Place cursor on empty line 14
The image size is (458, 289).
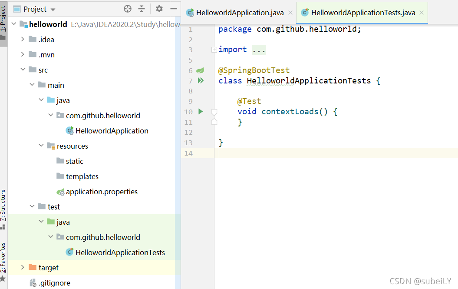point(336,153)
